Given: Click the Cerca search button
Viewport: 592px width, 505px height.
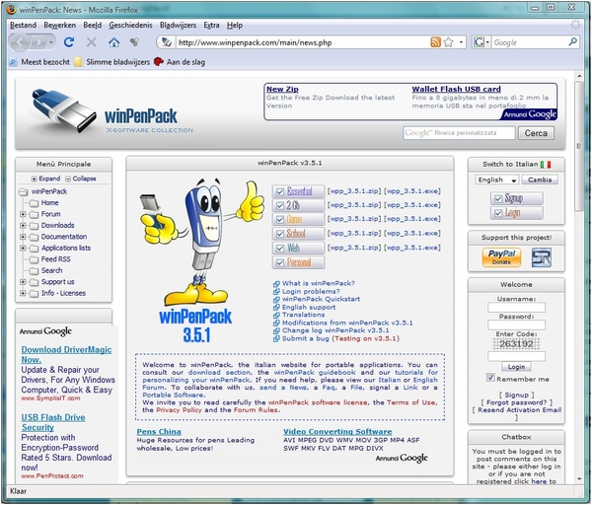Looking at the screenshot, I should pos(536,133).
